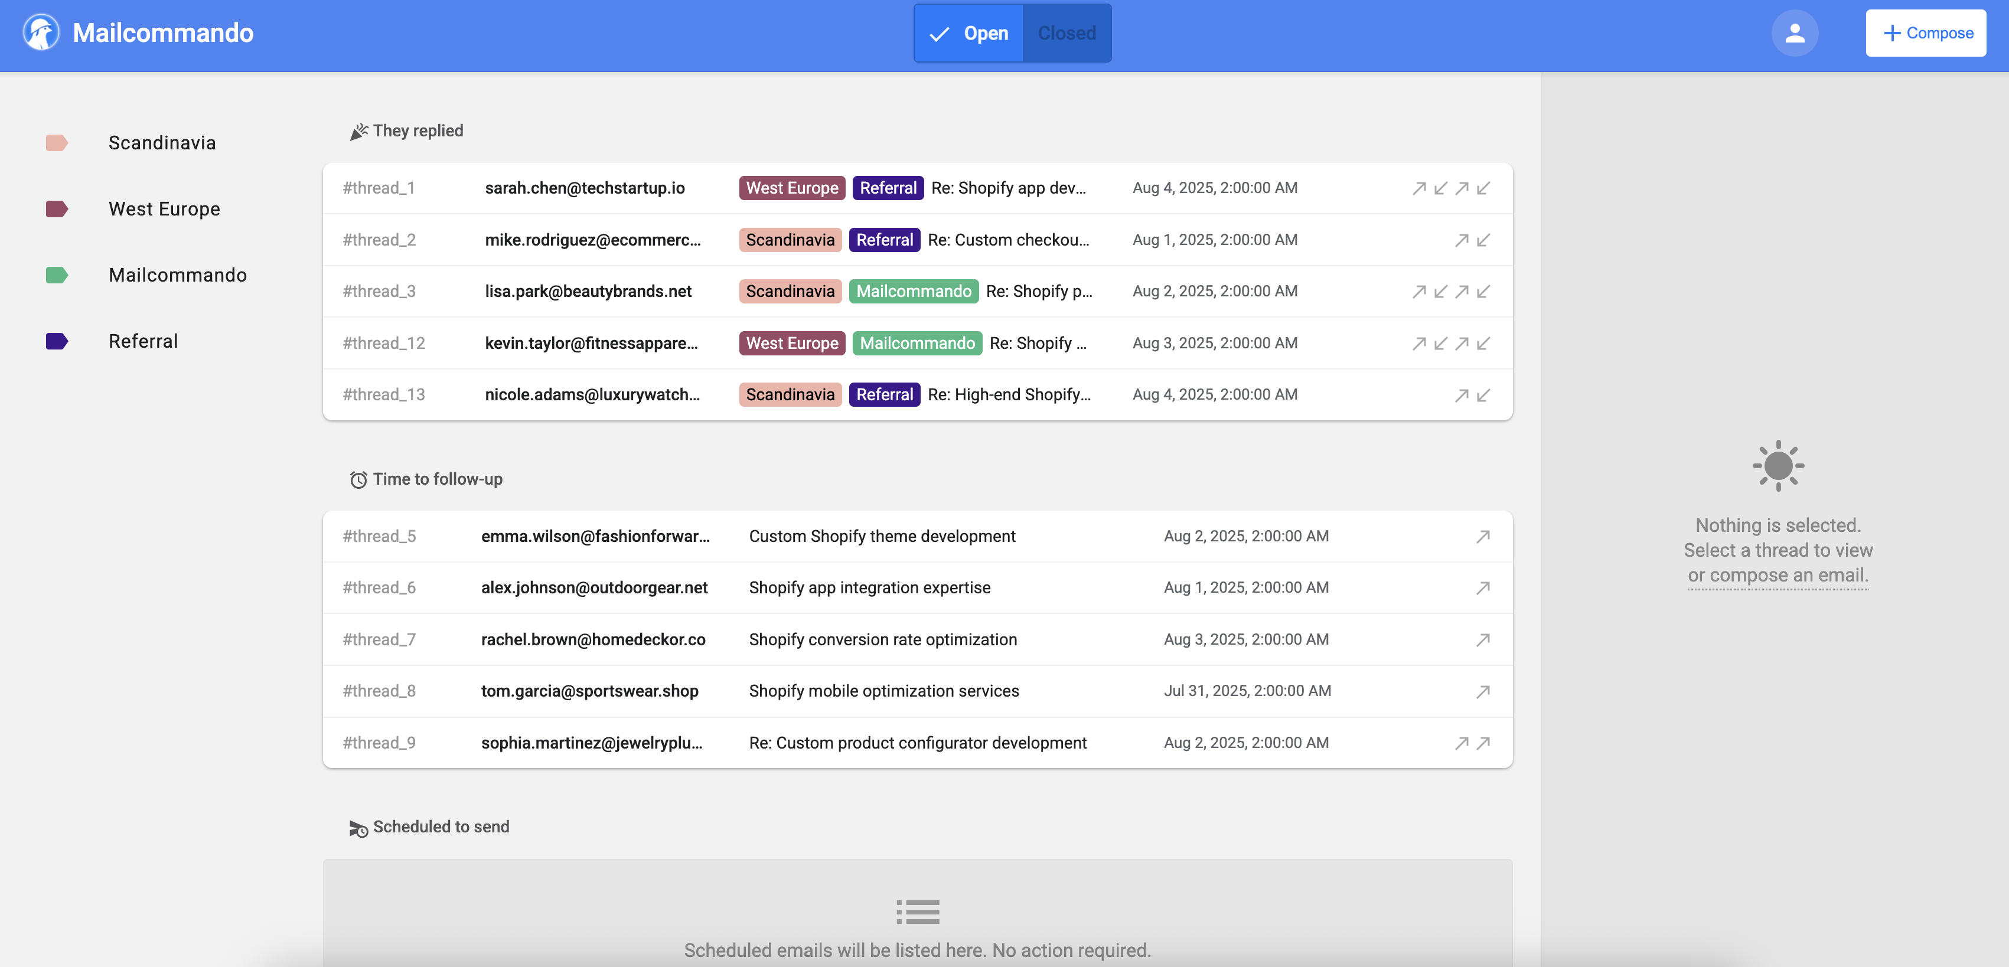Click the sent arrow on tom.garcia thread row
Viewport: 2009px width, 967px height.
[1483, 692]
